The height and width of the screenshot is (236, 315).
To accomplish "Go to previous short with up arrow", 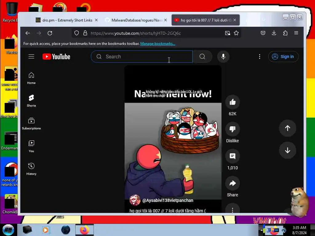I will click(x=288, y=128).
